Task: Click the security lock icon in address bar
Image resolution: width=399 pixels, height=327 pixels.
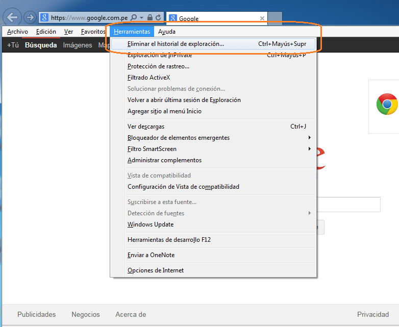Action: coord(149,18)
